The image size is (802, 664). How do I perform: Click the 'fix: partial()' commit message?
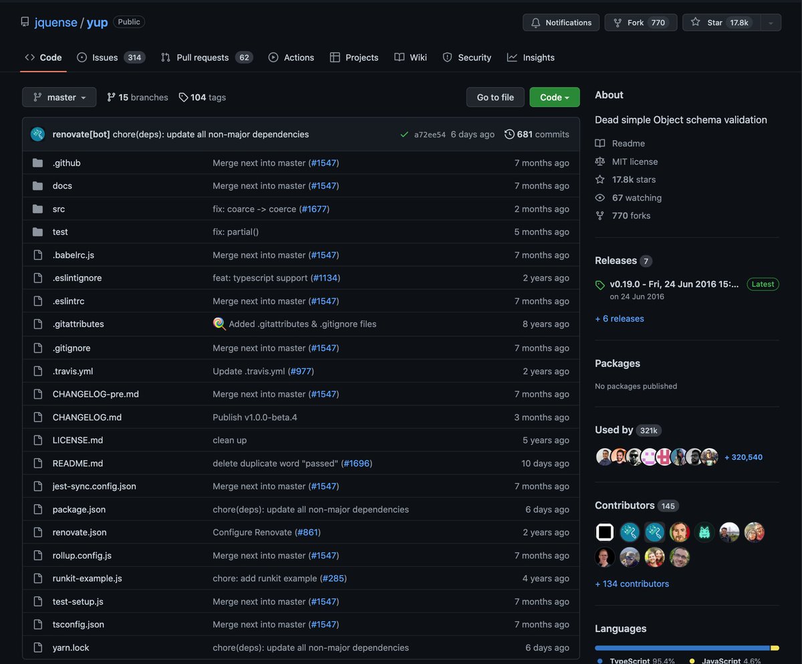tap(236, 232)
